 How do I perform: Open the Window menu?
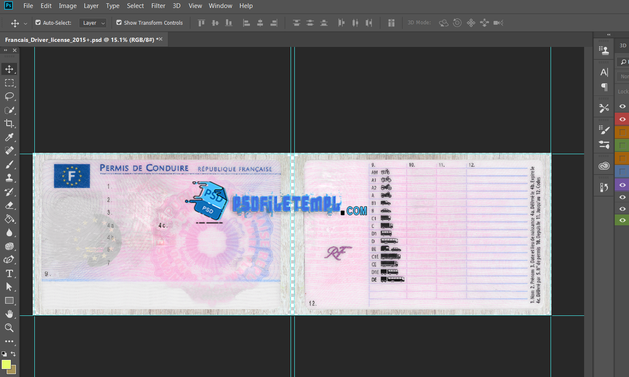point(220,6)
